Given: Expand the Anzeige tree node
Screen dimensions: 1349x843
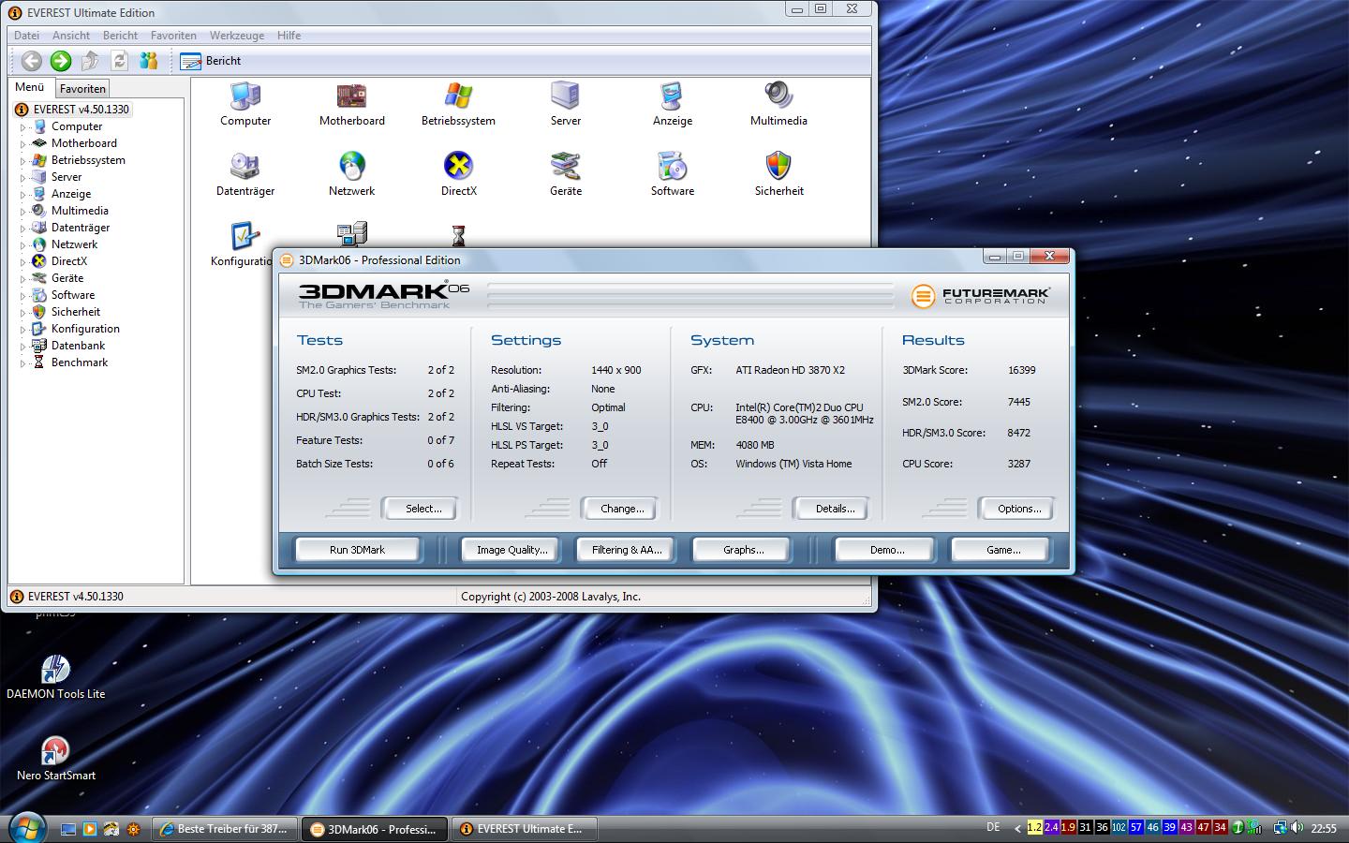Looking at the screenshot, I should pos(23,195).
